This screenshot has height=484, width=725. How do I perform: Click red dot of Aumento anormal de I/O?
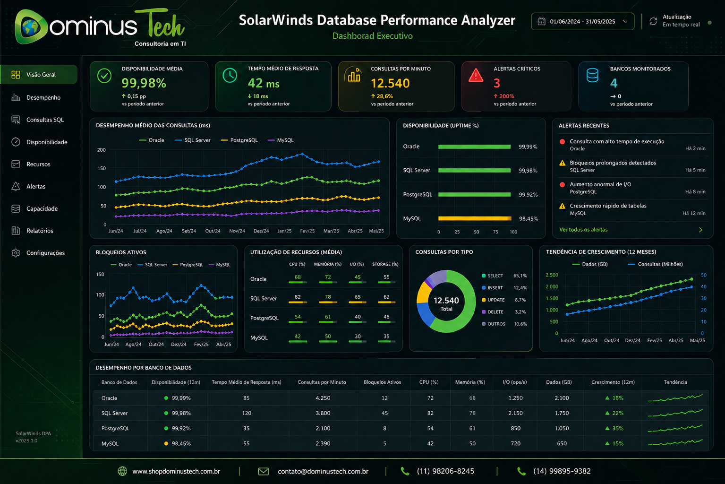tap(562, 184)
